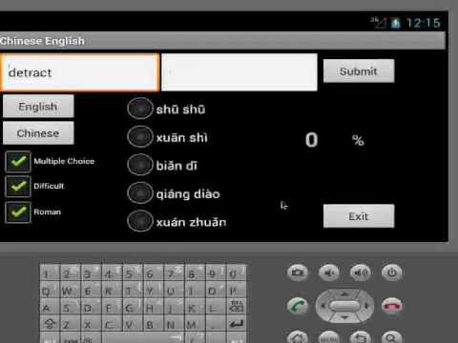Click the D-pad down arrow
This screenshot has width=458, height=343.
click(344, 317)
